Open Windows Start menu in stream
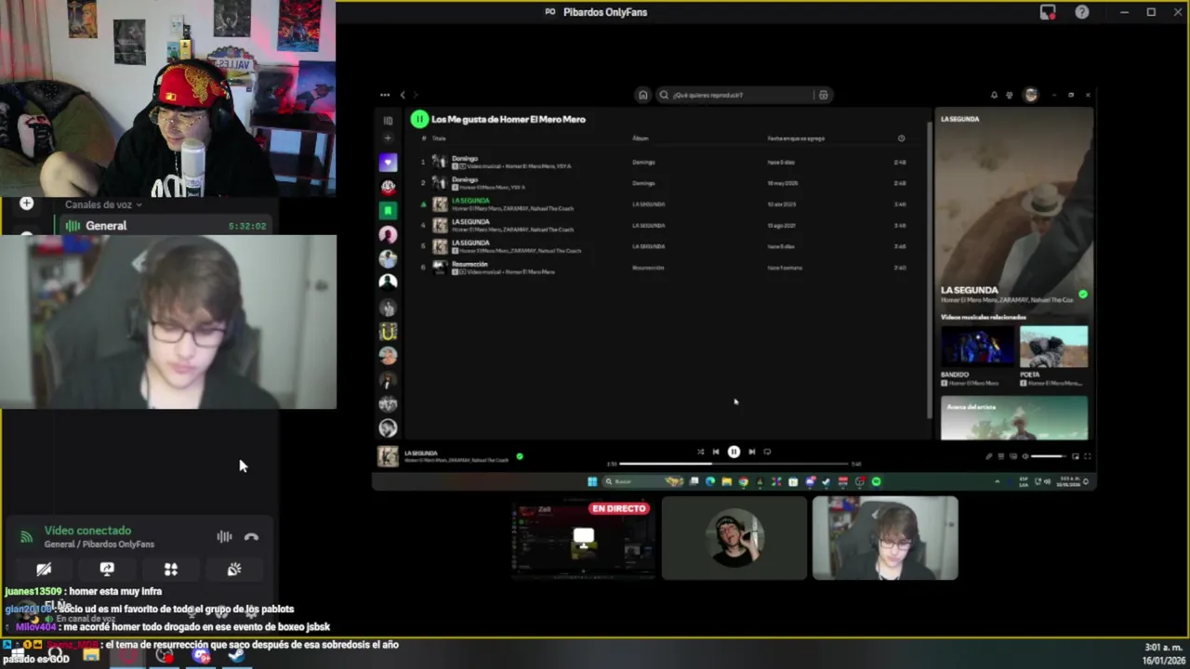1190x669 pixels. coord(592,481)
